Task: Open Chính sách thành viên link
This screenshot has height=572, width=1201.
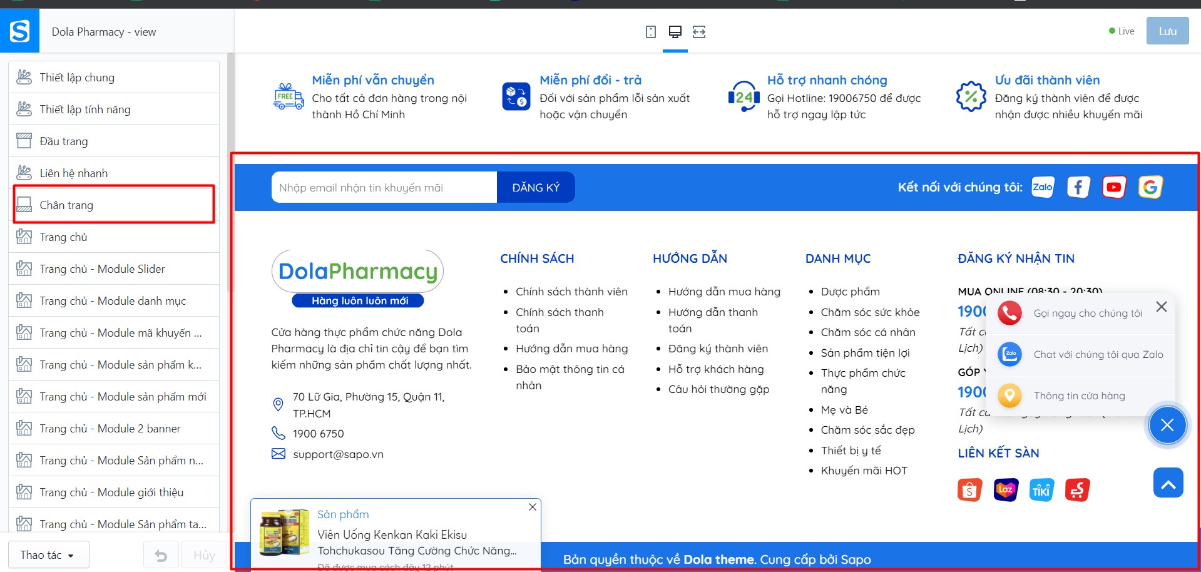Action: pos(571,292)
